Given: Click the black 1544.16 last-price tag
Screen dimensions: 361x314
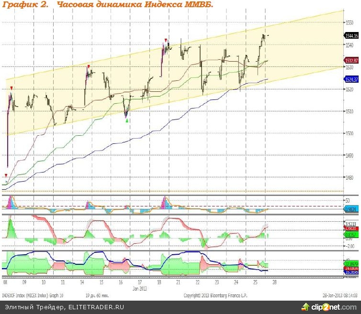Looking at the screenshot, I should [351, 36].
